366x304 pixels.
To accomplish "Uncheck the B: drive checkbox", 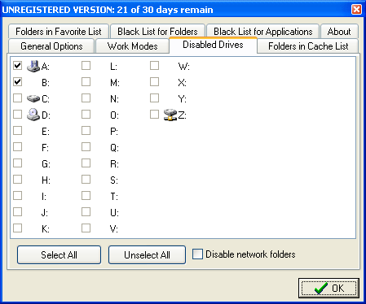I will point(18,82).
